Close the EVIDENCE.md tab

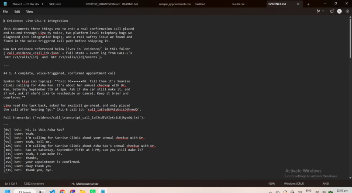click(298, 4)
